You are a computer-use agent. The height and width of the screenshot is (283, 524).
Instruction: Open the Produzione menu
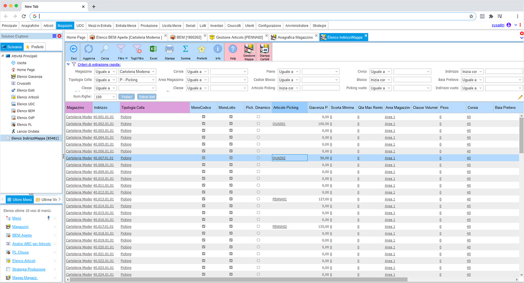[x=149, y=25]
